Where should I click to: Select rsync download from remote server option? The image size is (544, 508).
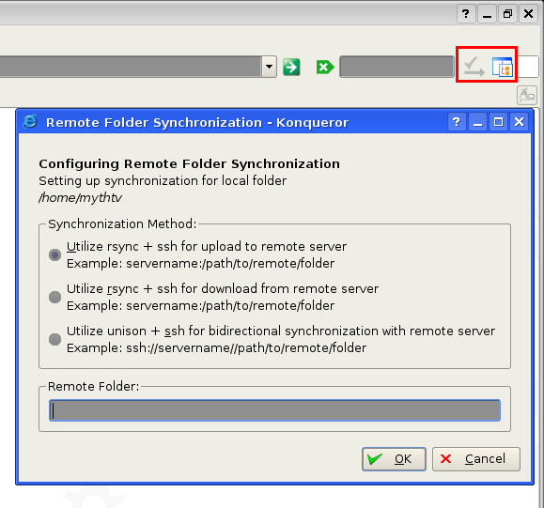(x=54, y=297)
